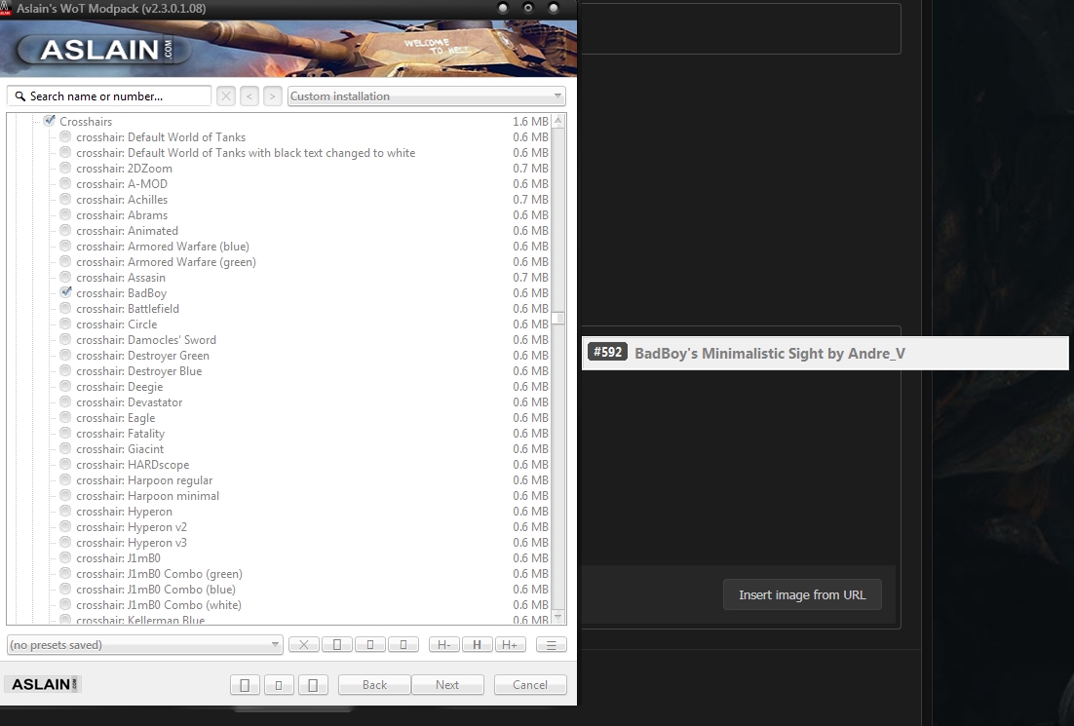Click preset button directly right of the X
Image resolution: width=1074 pixels, height=726 pixels.
337,644
